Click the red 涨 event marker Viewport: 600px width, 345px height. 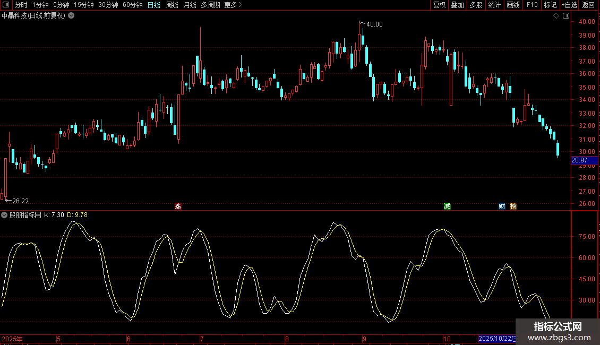pos(178,206)
